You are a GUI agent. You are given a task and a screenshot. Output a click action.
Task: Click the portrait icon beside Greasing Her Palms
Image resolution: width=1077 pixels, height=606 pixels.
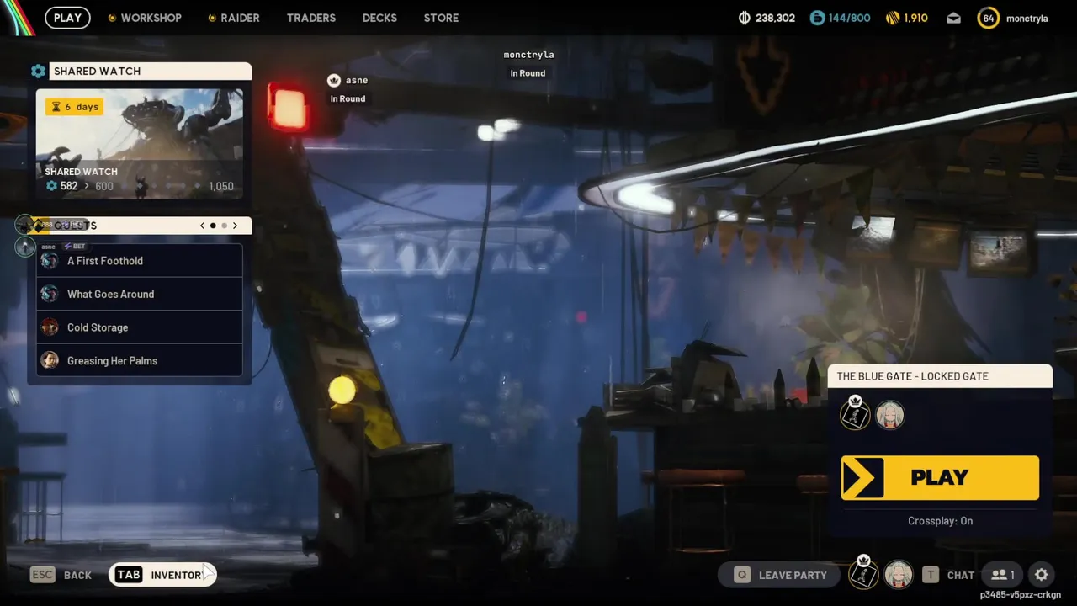click(x=50, y=360)
